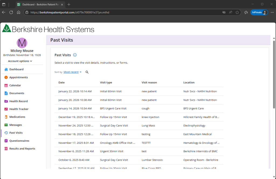Image resolution: width=276 pixels, height=179 pixels.
Task: Click the search magnifier beside Sort by
Action: coord(87,72)
